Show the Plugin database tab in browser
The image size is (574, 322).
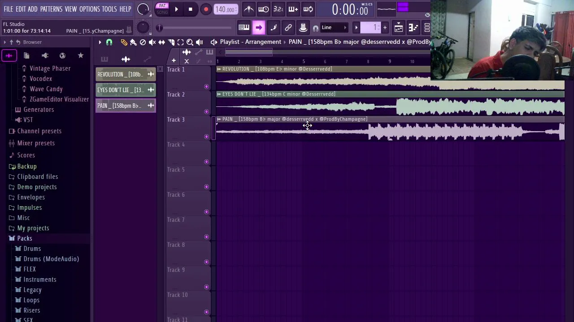tap(45, 55)
